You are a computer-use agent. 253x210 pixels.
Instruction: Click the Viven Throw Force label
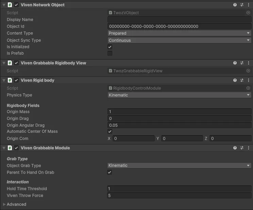click(25, 195)
